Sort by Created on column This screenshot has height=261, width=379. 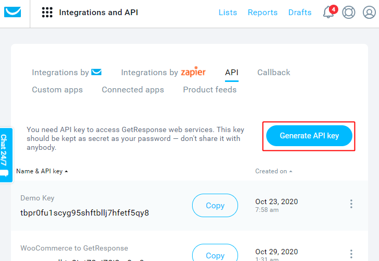pyautogui.click(x=274, y=171)
